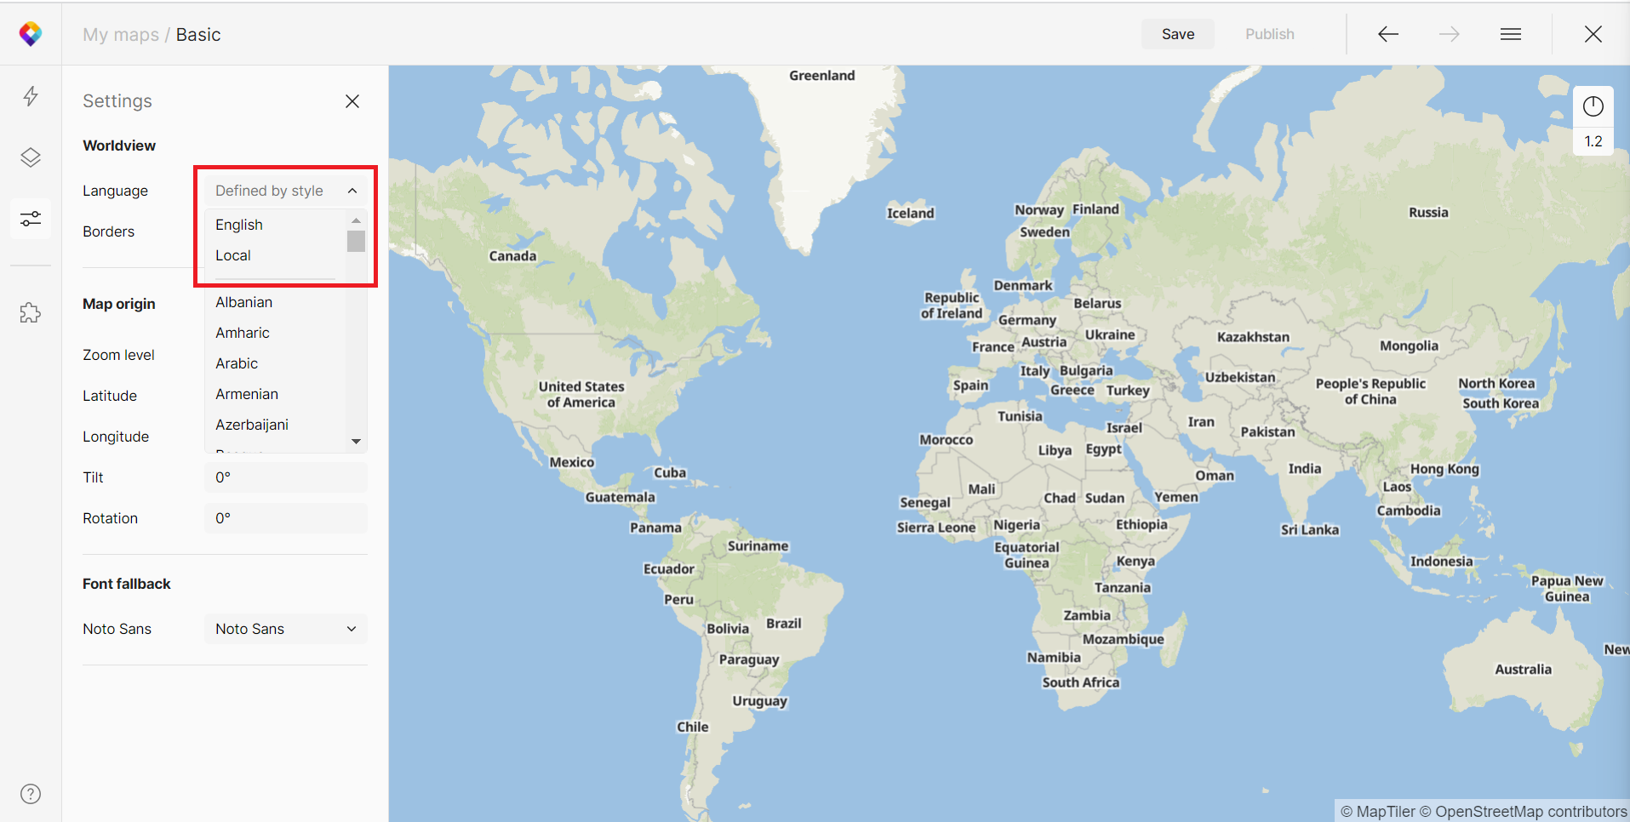Reset map rotation with compass icon
Viewport: 1630px width, 822px height.
pos(1593,106)
